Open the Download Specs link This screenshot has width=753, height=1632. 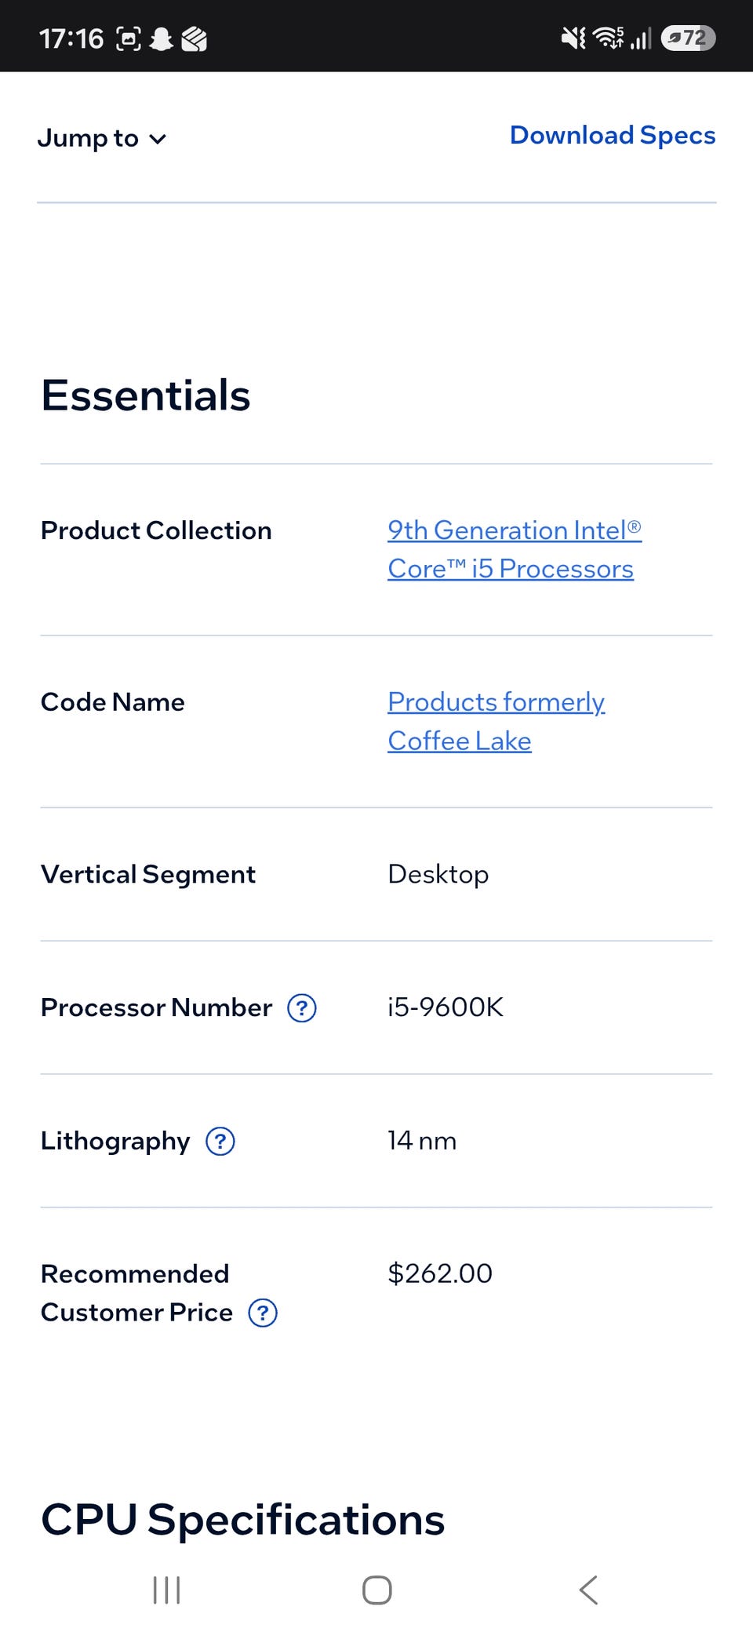pyautogui.click(x=613, y=136)
